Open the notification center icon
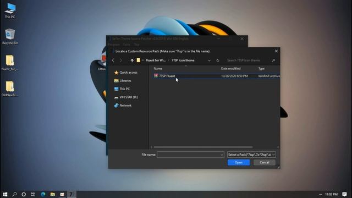 [344, 194]
